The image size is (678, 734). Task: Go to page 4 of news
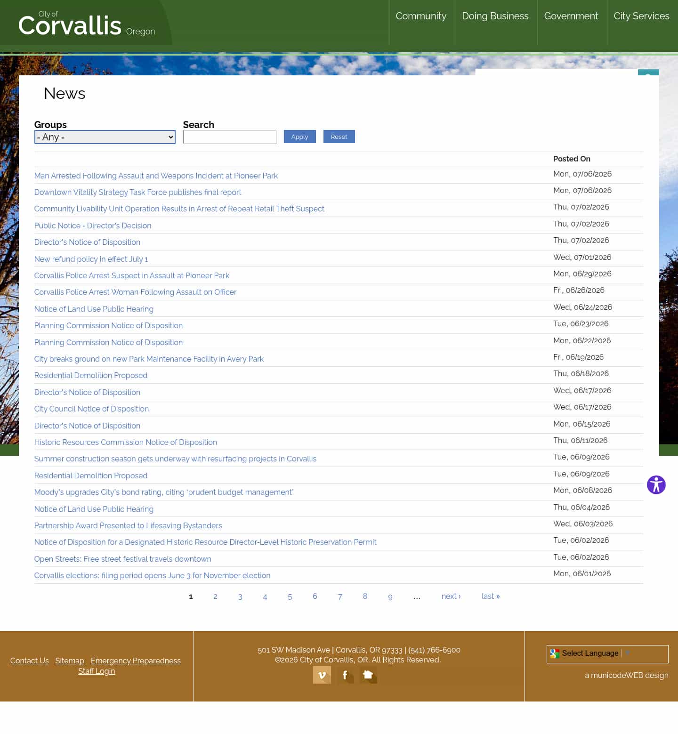coord(265,597)
